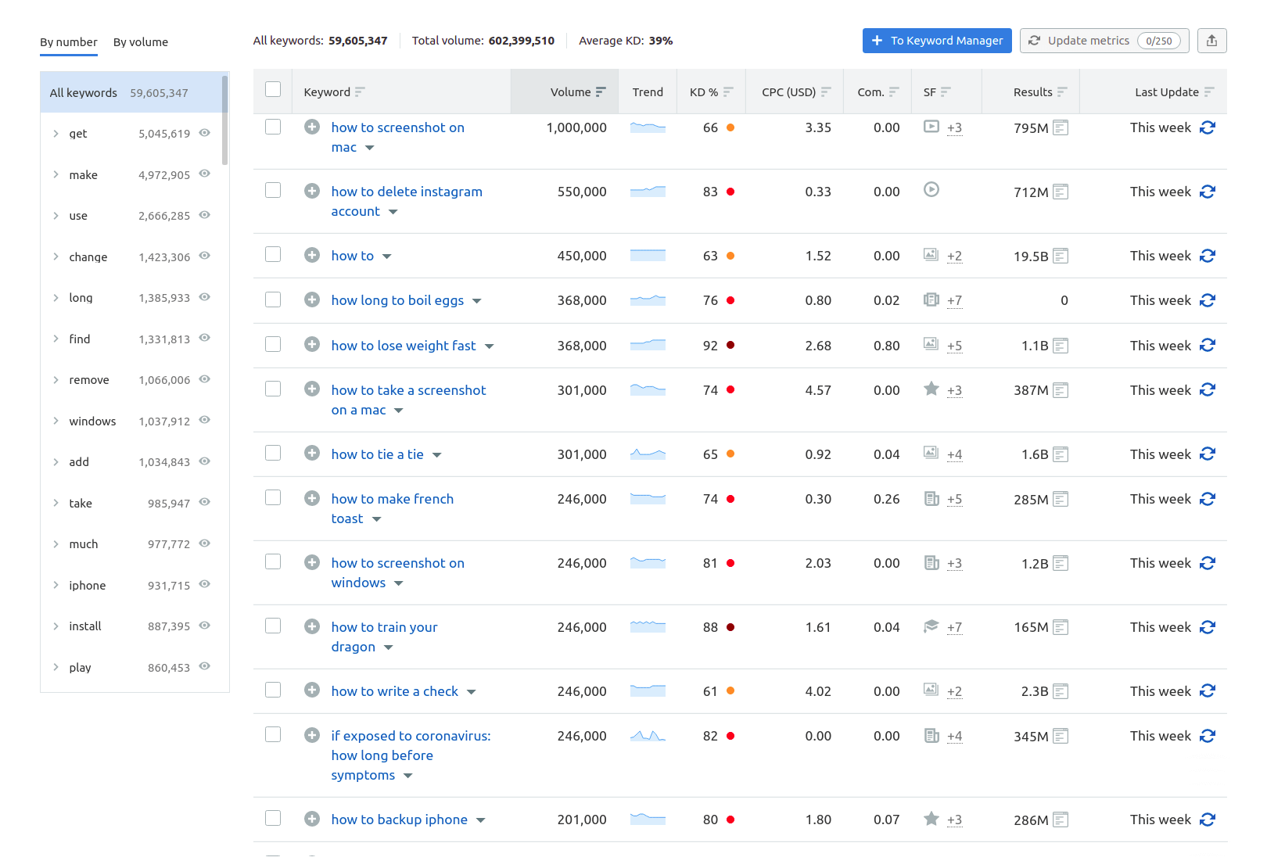Screen dimensions: 1267x868
Task: Tick the select-all checkbox in table header
Action: [273, 89]
